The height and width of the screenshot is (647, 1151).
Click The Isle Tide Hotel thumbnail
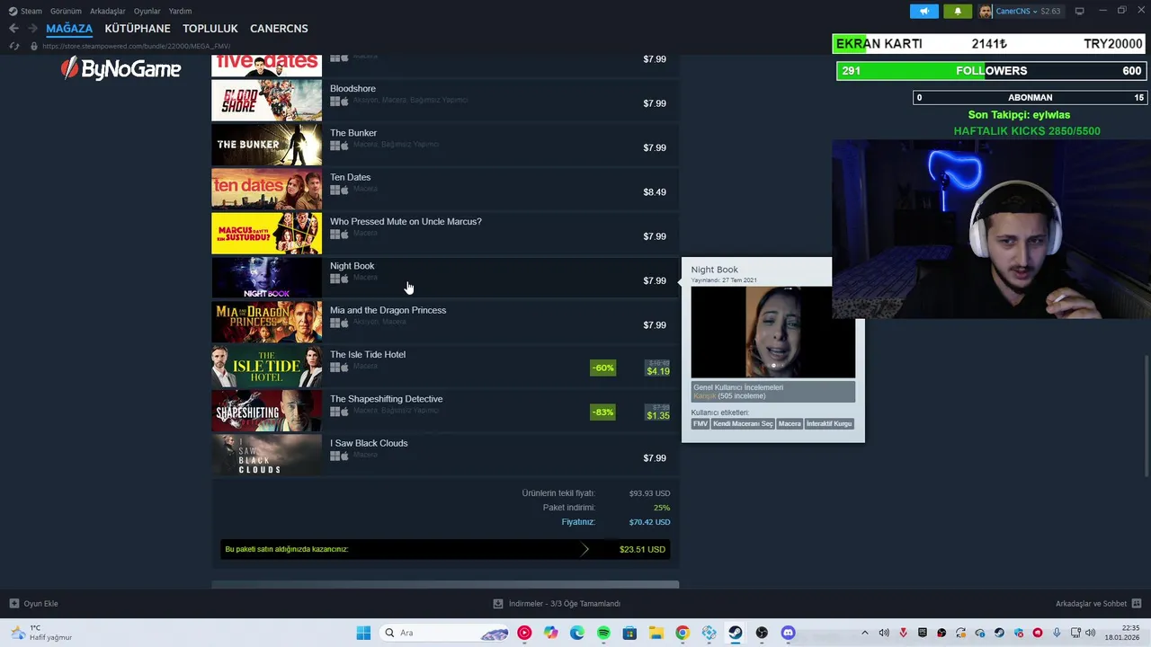(x=266, y=366)
